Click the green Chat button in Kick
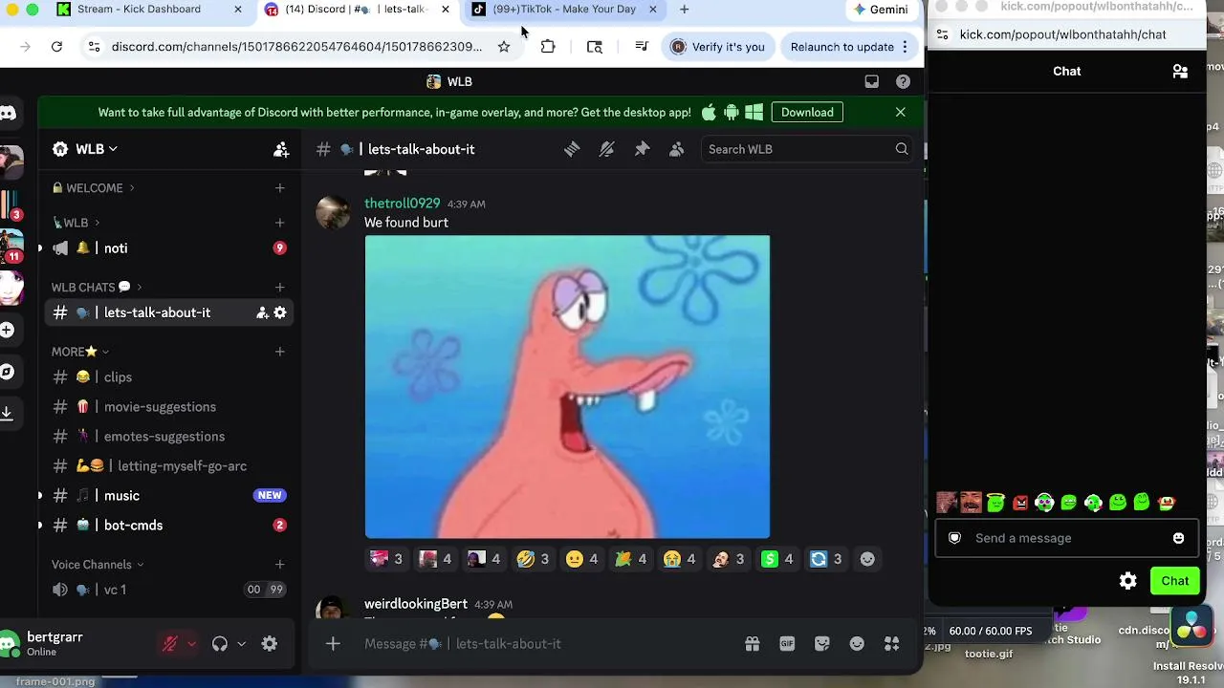The width and height of the screenshot is (1224, 688). (1175, 581)
